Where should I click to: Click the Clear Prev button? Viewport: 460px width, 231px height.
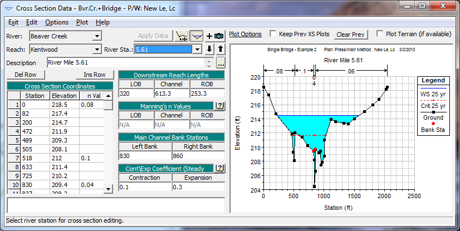351,35
